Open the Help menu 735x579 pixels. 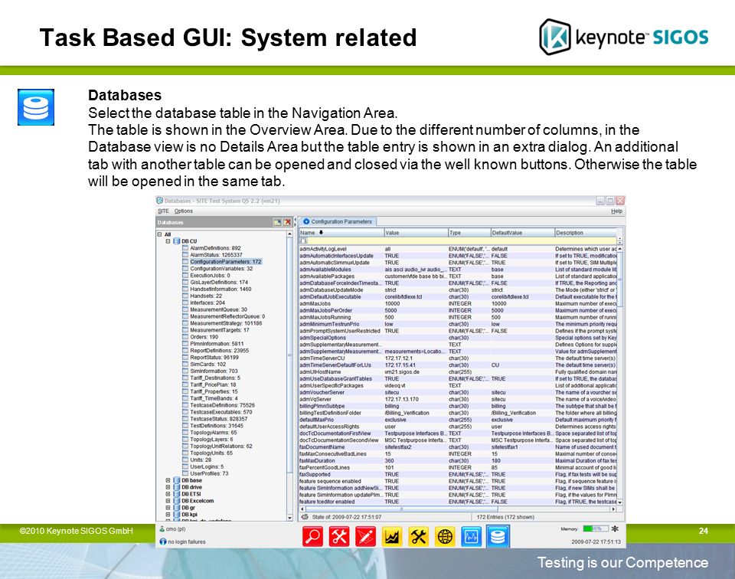click(616, 211)
